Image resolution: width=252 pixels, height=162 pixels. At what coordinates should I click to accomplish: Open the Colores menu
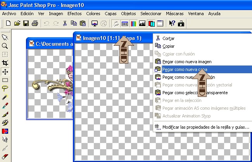point(93,14)
